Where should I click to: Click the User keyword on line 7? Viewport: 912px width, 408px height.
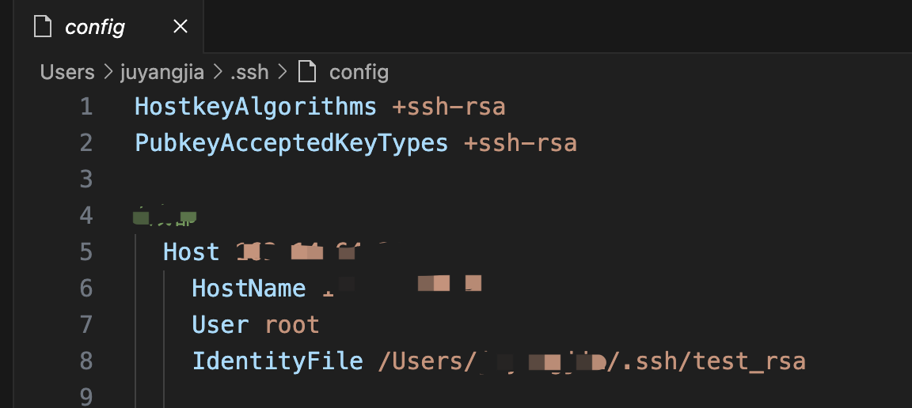coord(220,325)
